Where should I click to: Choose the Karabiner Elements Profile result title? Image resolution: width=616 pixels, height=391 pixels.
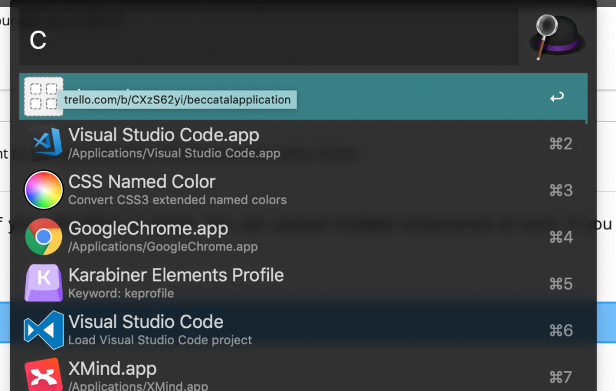pyautogui.click(x=176, y=275)
